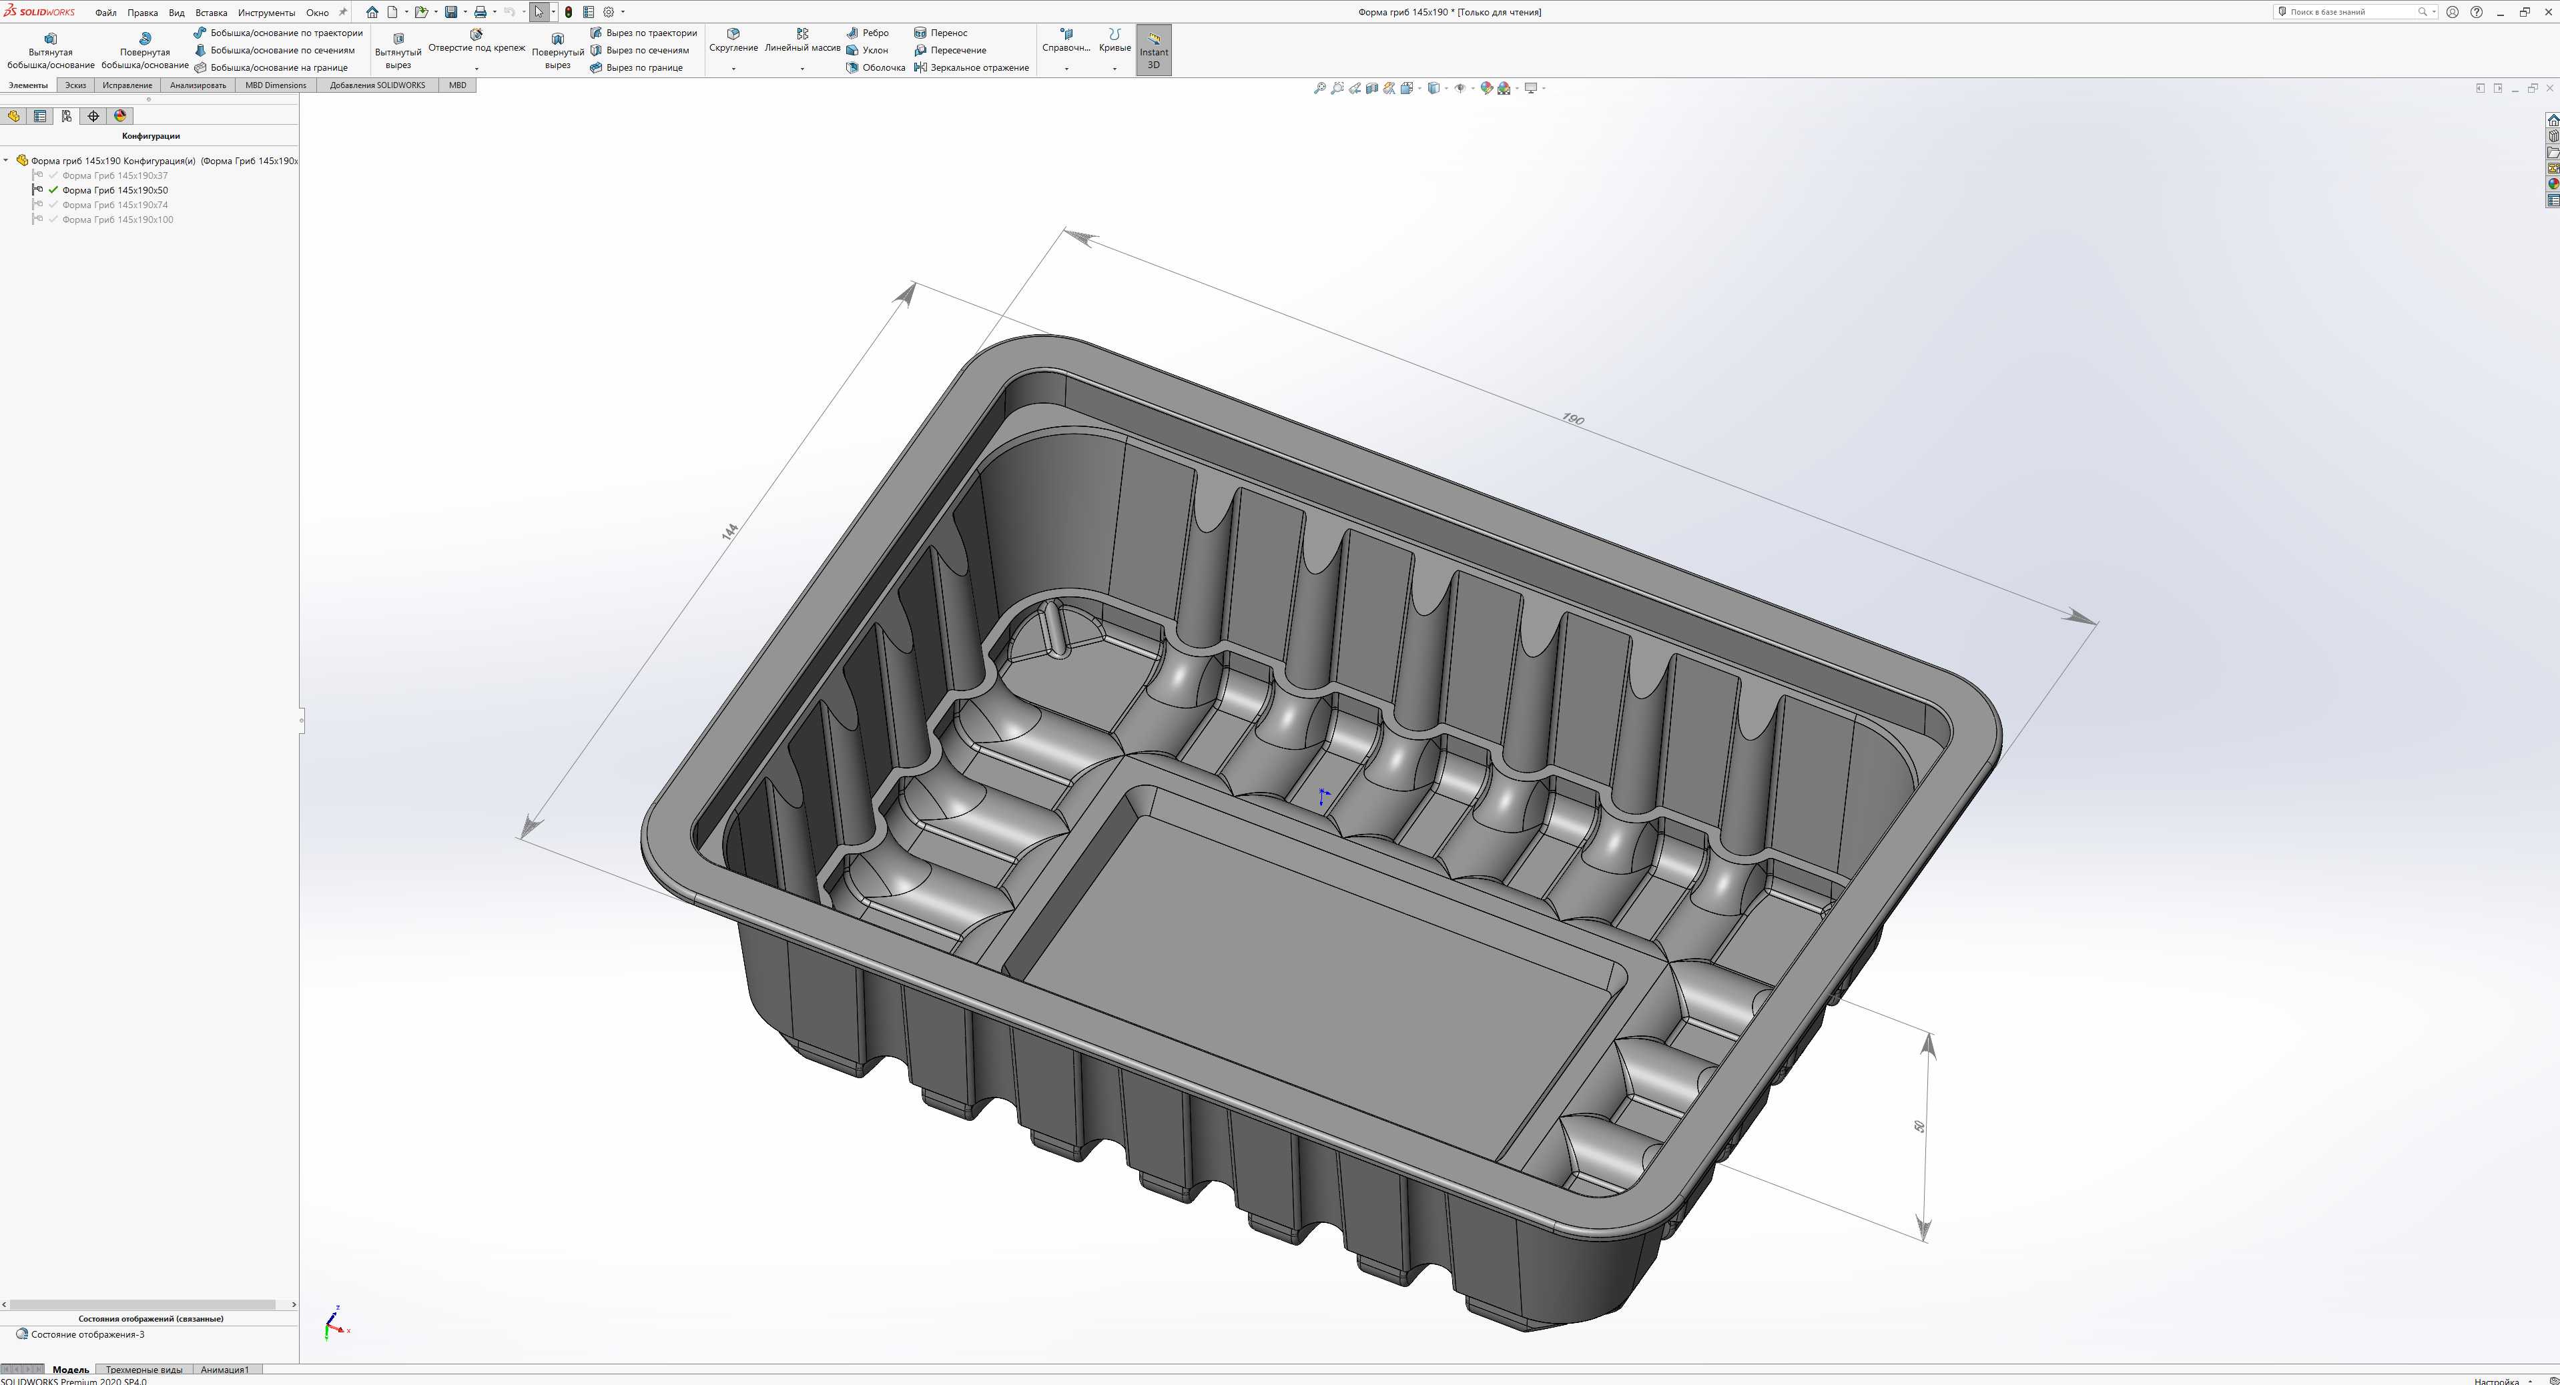
Task: Select Вытянутая бобышка/основание tool
Action: [x=51, y=51]
